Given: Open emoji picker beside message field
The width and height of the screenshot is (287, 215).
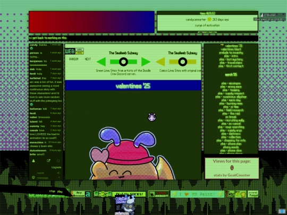Looking at the screenshot, I should 33,177.
